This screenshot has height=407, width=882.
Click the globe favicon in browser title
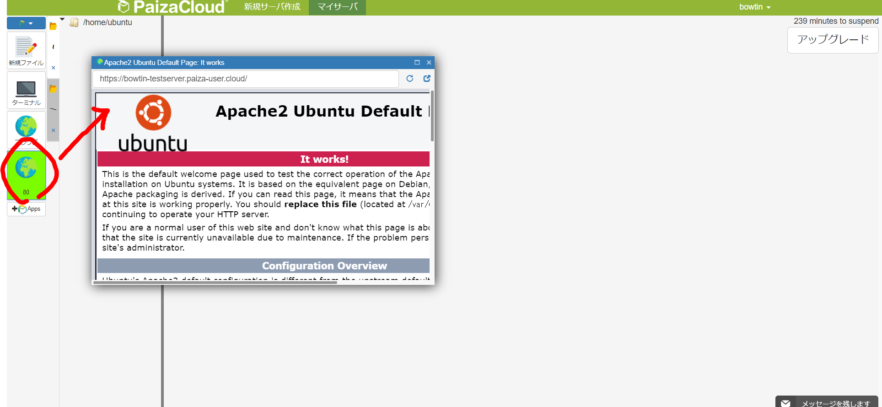point(99,62)
